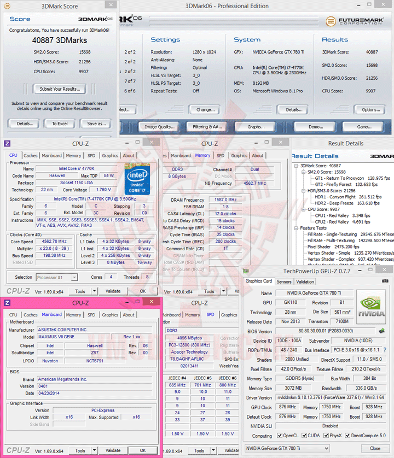Viewport: 394px width, 458px height.
Task: Select GT1 - Return To Proxycon result row
Action: 352,178
